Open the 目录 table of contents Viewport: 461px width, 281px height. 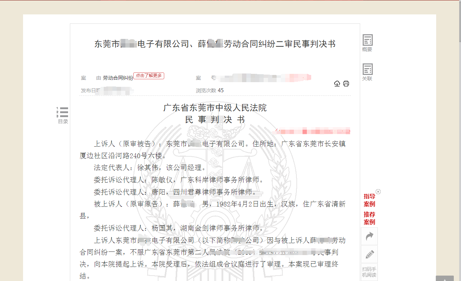coord(63,115)
